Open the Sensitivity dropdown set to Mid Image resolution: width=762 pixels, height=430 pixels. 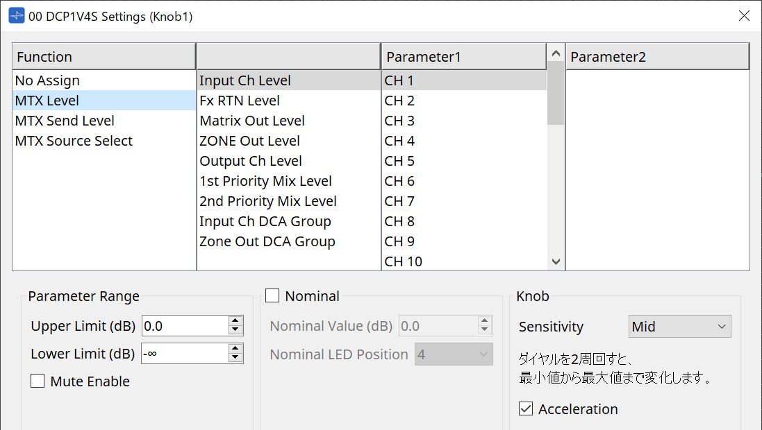[679, 326]
